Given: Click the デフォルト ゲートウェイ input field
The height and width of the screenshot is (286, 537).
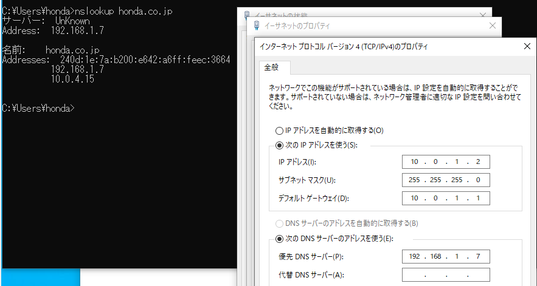Looking at the screenshot, I should point(446,198).
